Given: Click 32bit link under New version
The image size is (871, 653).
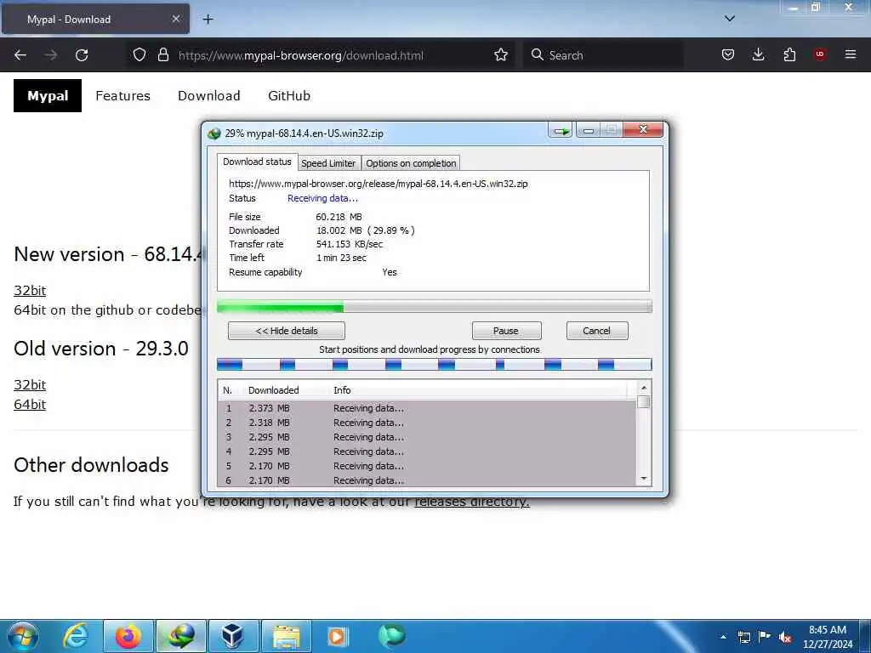Looking at the screenshot, I should 30,291.
